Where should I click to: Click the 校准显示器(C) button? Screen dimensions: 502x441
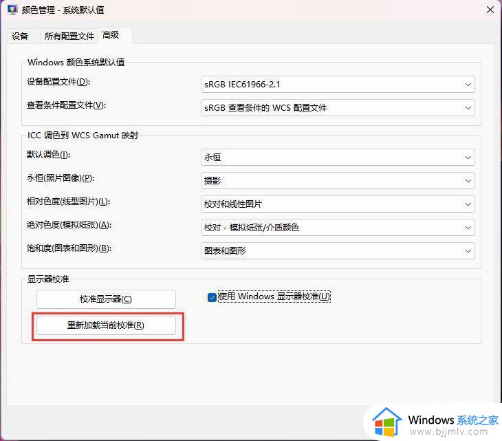click(106, 299)
